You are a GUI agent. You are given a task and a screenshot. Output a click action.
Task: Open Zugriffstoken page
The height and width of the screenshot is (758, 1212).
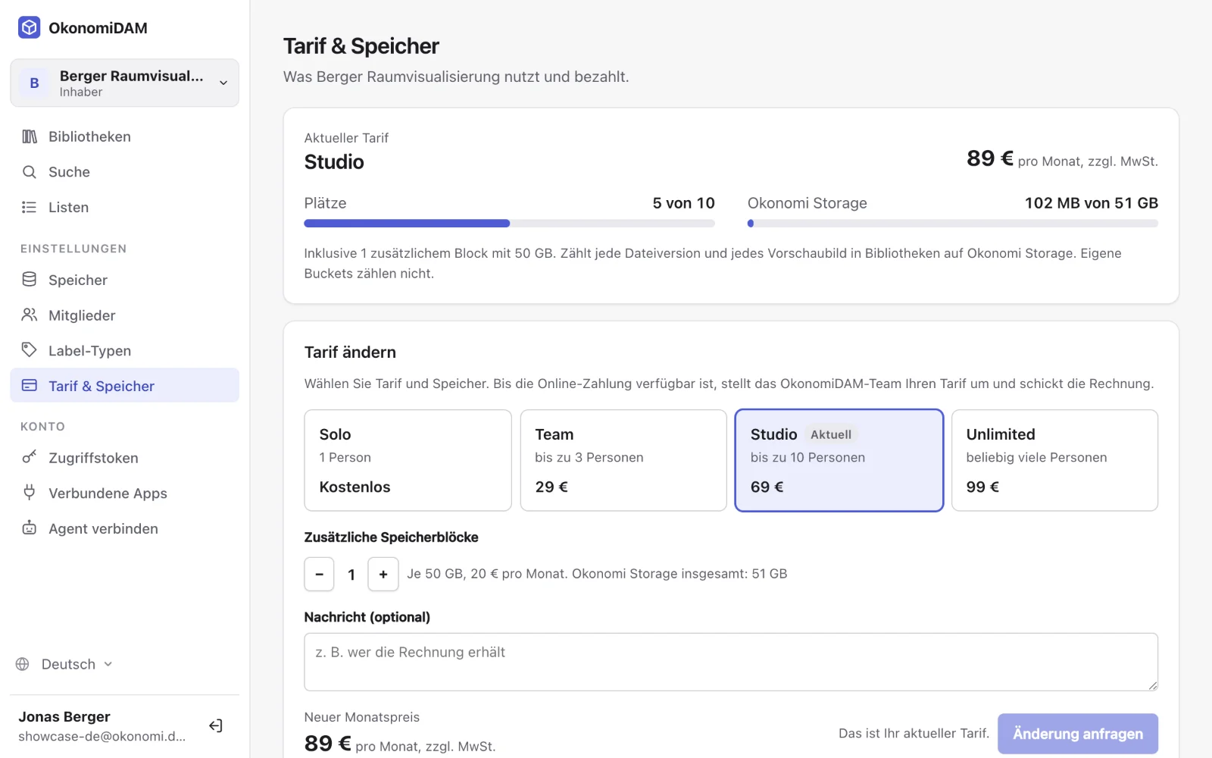click(x=125, y=458)
